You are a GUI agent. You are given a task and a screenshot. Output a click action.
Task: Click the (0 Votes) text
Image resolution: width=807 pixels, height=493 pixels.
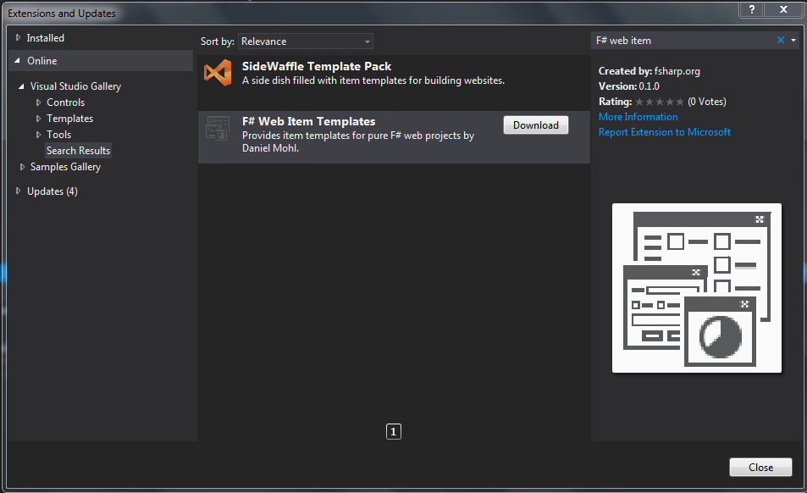[x=706, y=102]
